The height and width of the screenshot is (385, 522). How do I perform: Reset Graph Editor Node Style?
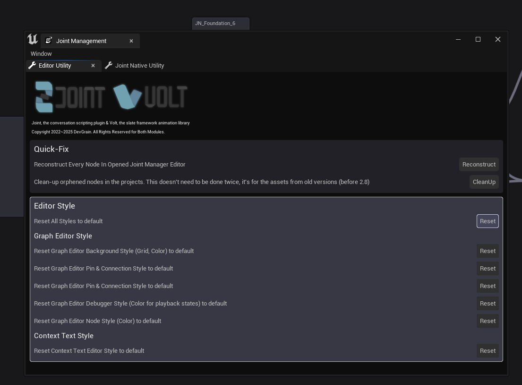488,321
